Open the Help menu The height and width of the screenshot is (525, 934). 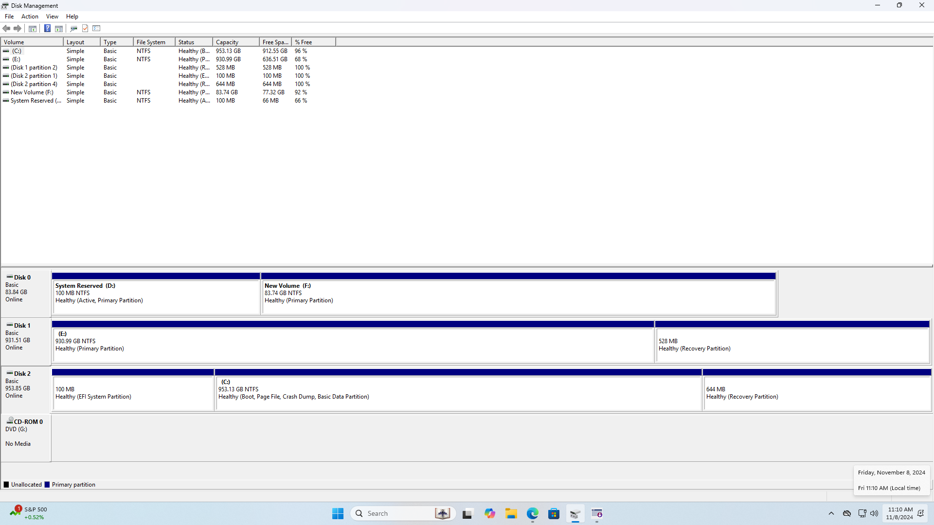[72, 17]
